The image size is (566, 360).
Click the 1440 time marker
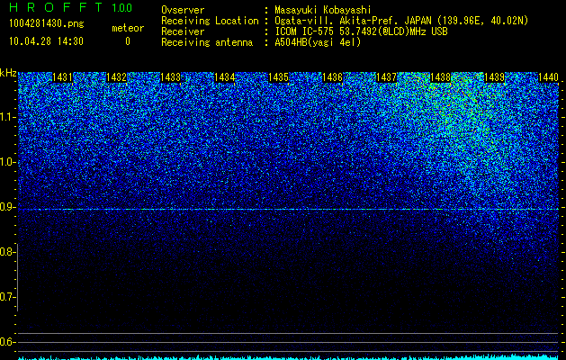[x=548, y=77]
